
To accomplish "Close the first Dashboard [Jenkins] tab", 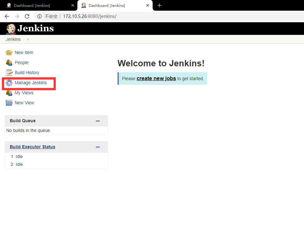I will 73,5.
